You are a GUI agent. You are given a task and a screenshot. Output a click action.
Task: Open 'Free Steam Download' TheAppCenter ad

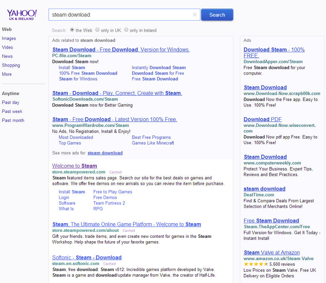[x=271, y=221]
